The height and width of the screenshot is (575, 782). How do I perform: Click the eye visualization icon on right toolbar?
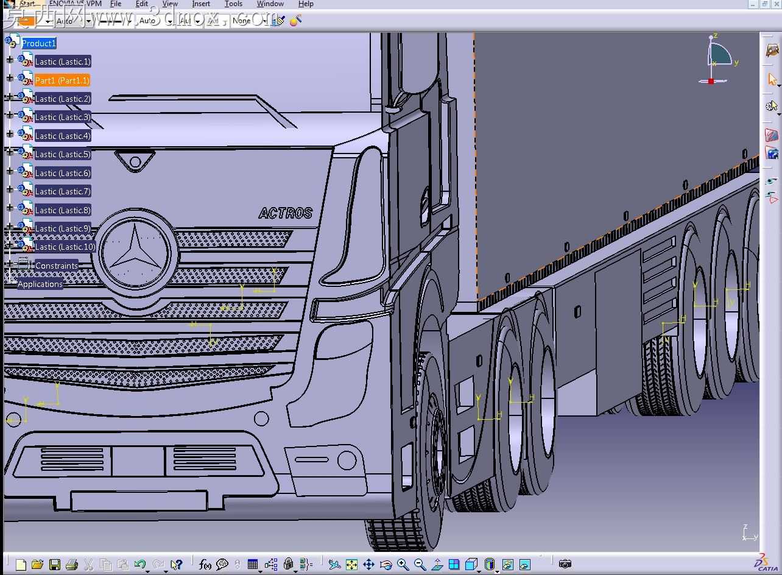772,181
